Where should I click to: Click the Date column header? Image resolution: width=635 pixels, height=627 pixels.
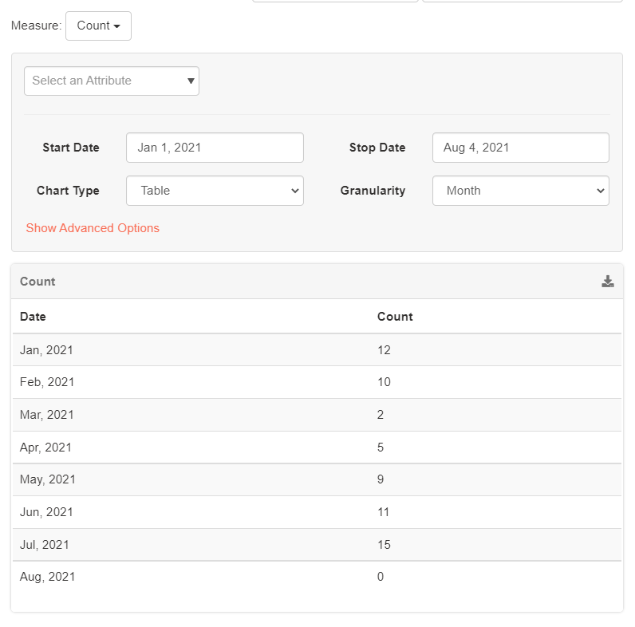[x=33, y=317]
